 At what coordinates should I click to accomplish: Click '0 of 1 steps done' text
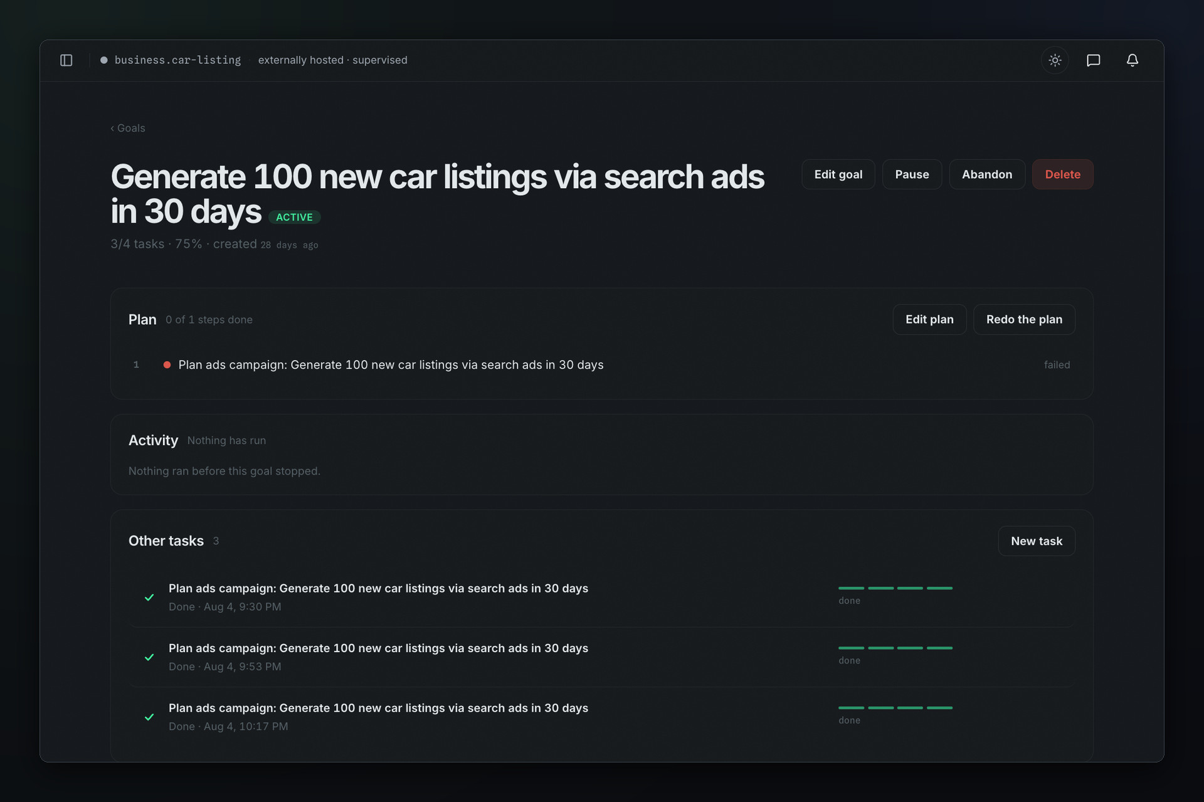(209, 320)
